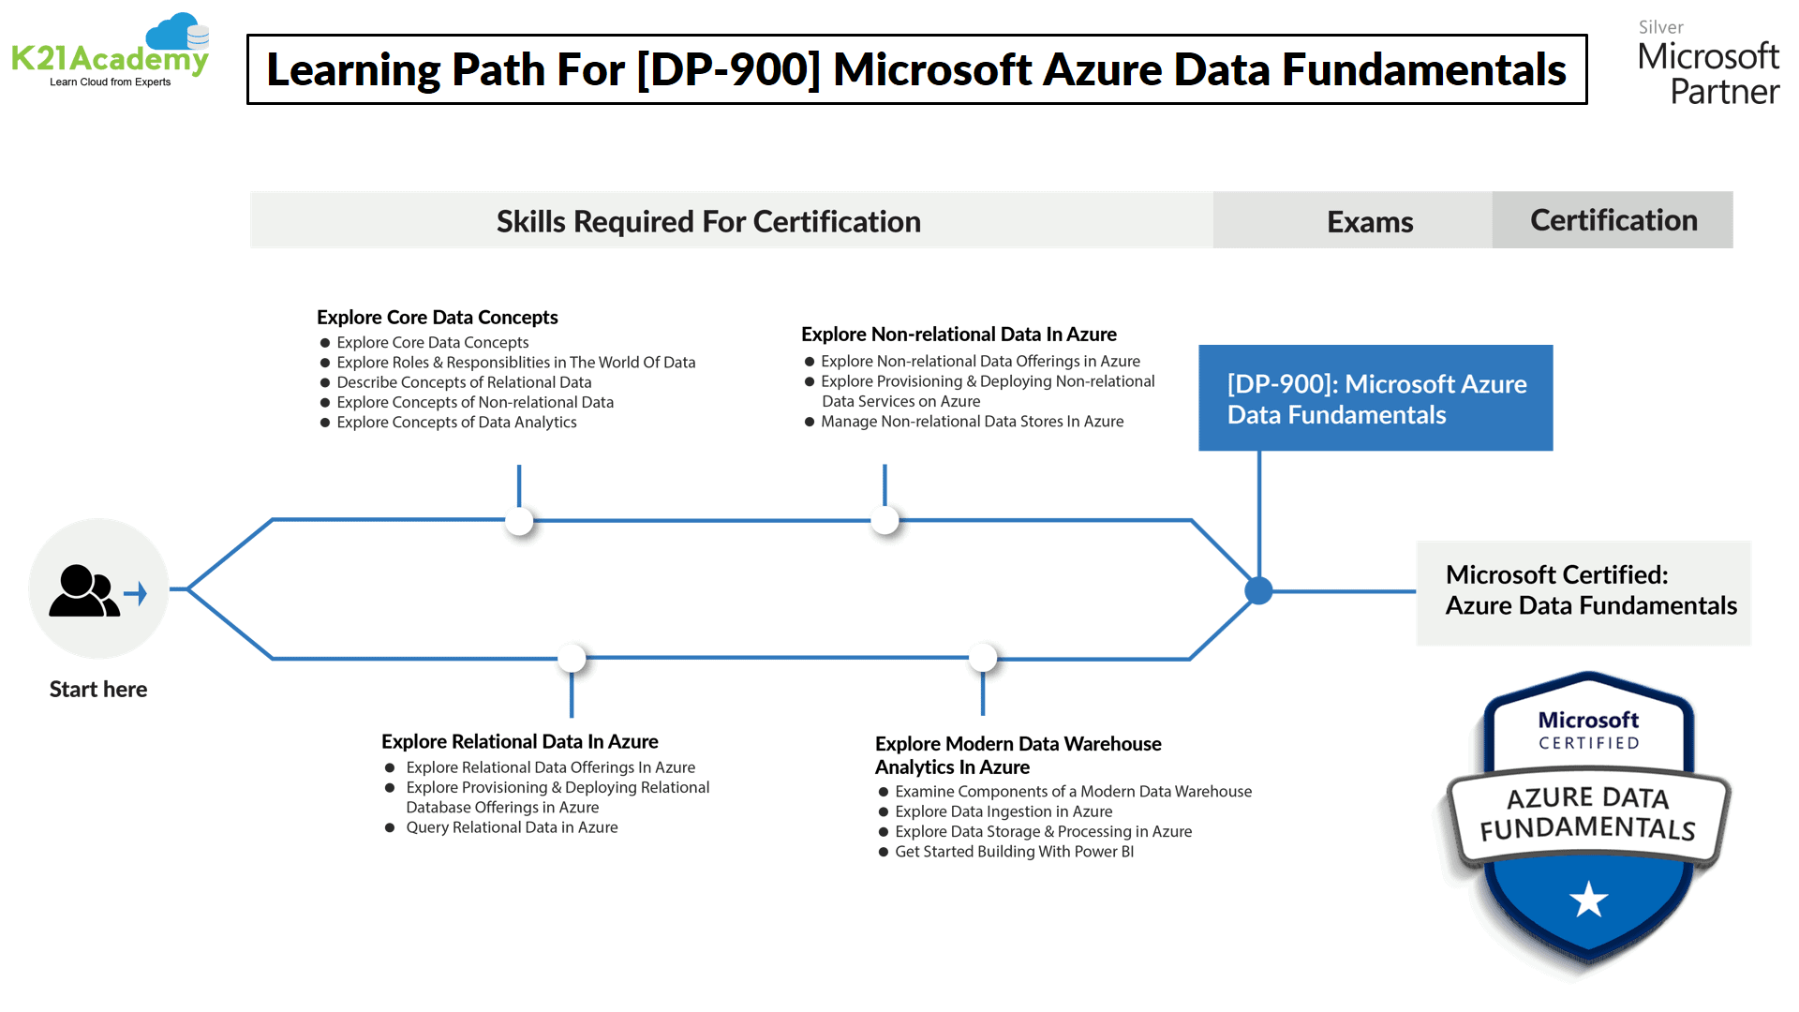
Task: Open the Certification tab
Action: (1613, 220)
